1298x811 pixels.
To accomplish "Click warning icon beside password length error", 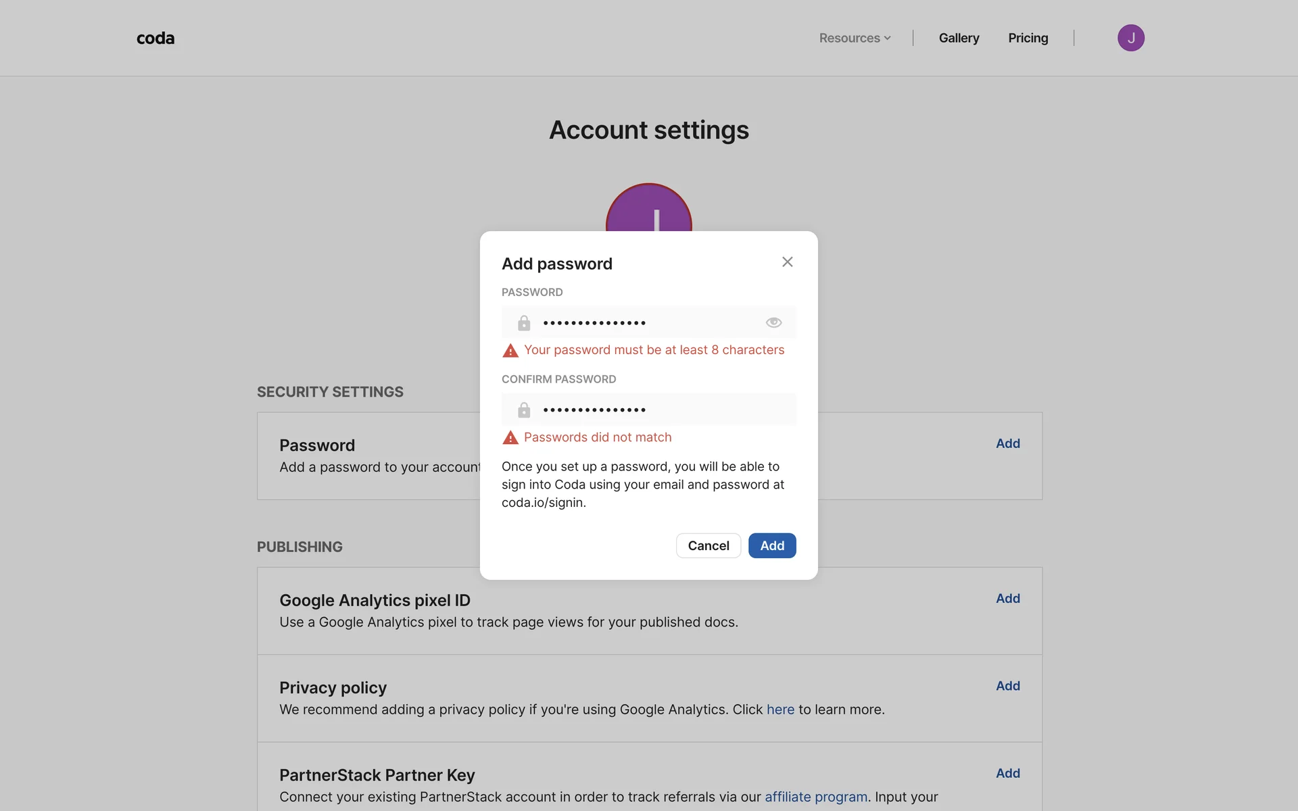I will coord(510,351).
